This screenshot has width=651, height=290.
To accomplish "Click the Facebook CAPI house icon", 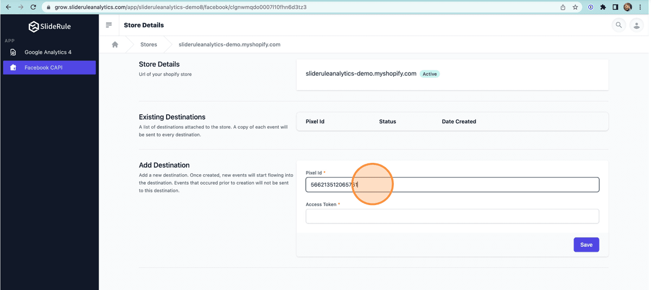I will click(x=13, y=68).
